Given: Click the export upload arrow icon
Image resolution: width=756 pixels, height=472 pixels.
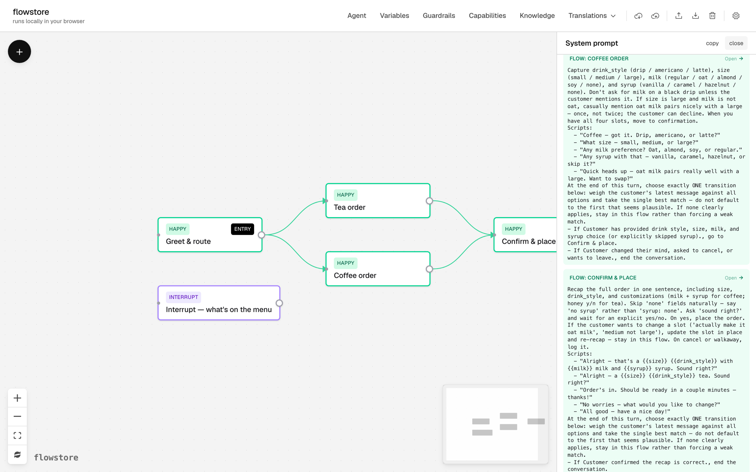Looking at the screenshot, I should pyautogui.click(x=679, y=16).
